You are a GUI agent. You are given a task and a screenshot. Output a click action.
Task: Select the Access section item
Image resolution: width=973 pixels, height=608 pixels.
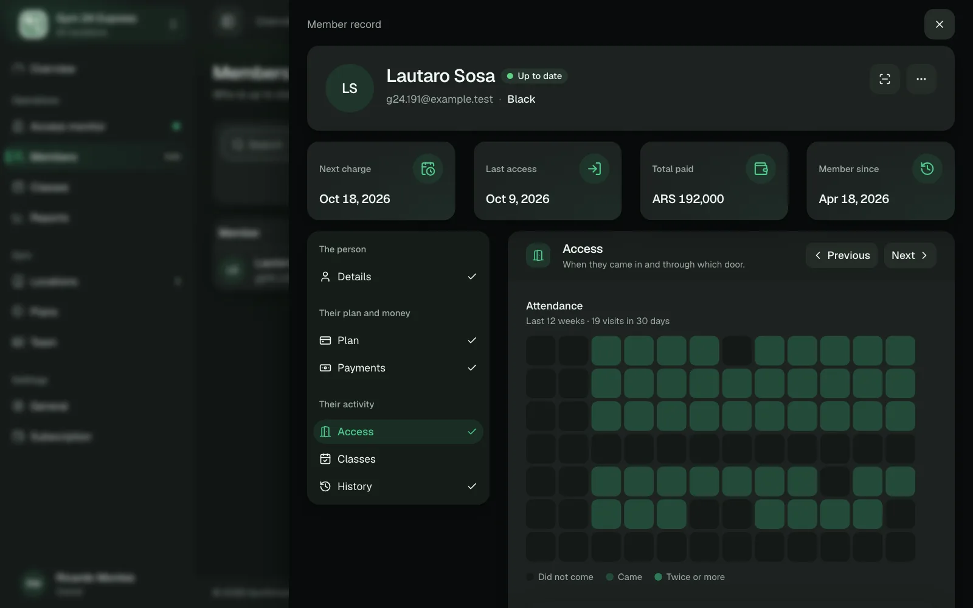(x=398, y=432)
